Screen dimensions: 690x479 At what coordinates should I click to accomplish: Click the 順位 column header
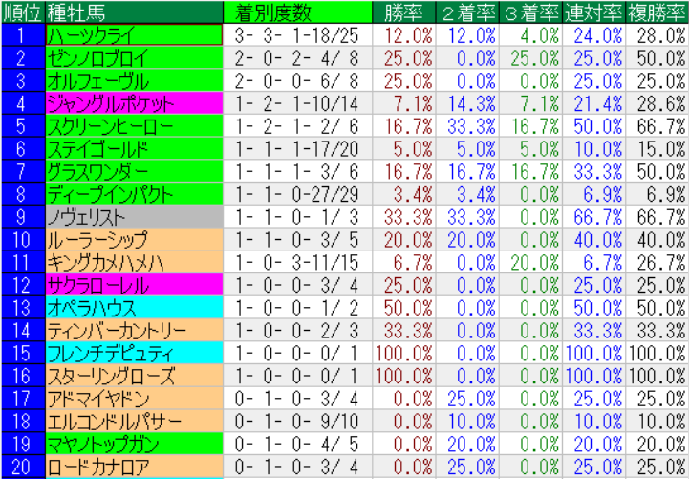[x=22, y=11]
